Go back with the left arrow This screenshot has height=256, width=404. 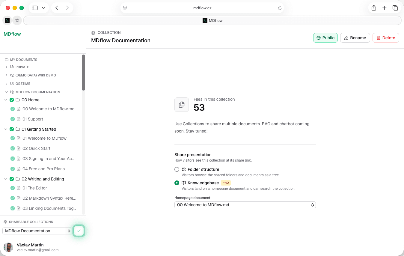[57, 8]
